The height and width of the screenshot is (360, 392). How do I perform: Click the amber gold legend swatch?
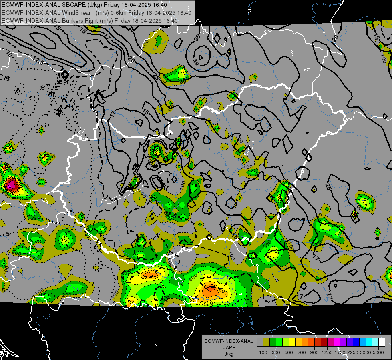[298, 342]
